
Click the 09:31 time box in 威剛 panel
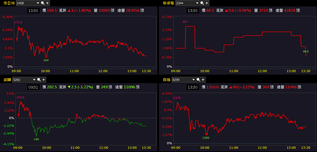[x=33, y=87]
